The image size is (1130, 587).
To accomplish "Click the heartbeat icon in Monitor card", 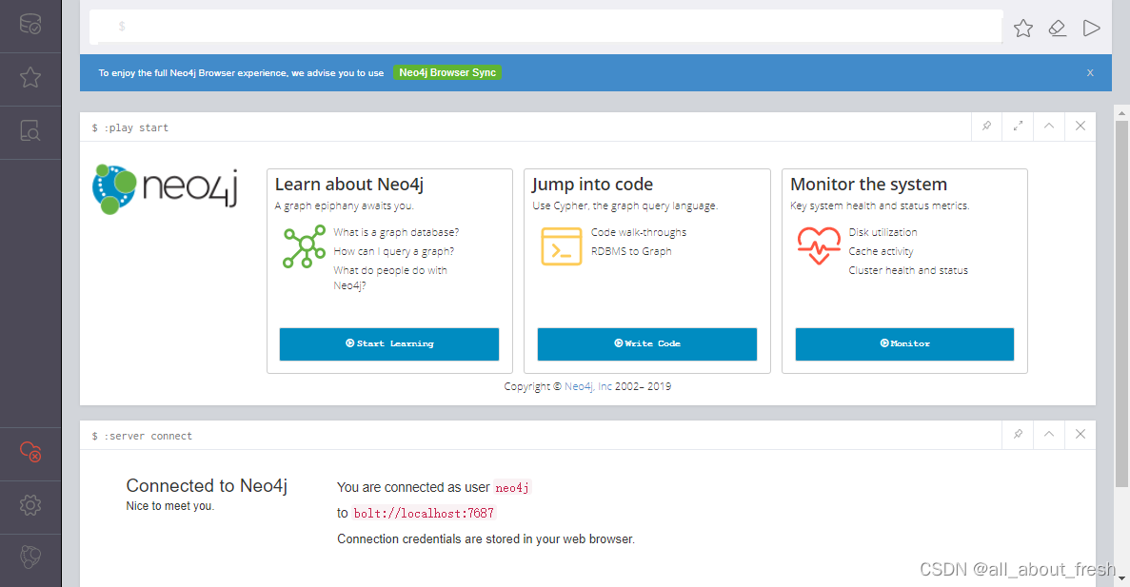I will pos(819,245).
